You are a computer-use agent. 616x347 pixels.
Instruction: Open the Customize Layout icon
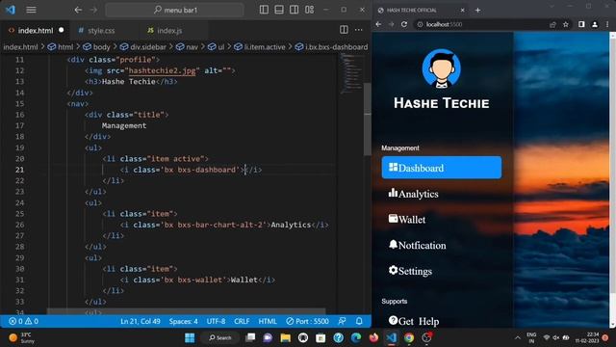[x=310, y=10]
